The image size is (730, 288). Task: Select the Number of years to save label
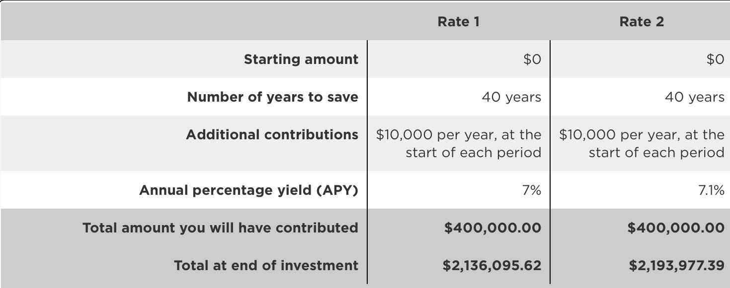click(x=272, y=97)
